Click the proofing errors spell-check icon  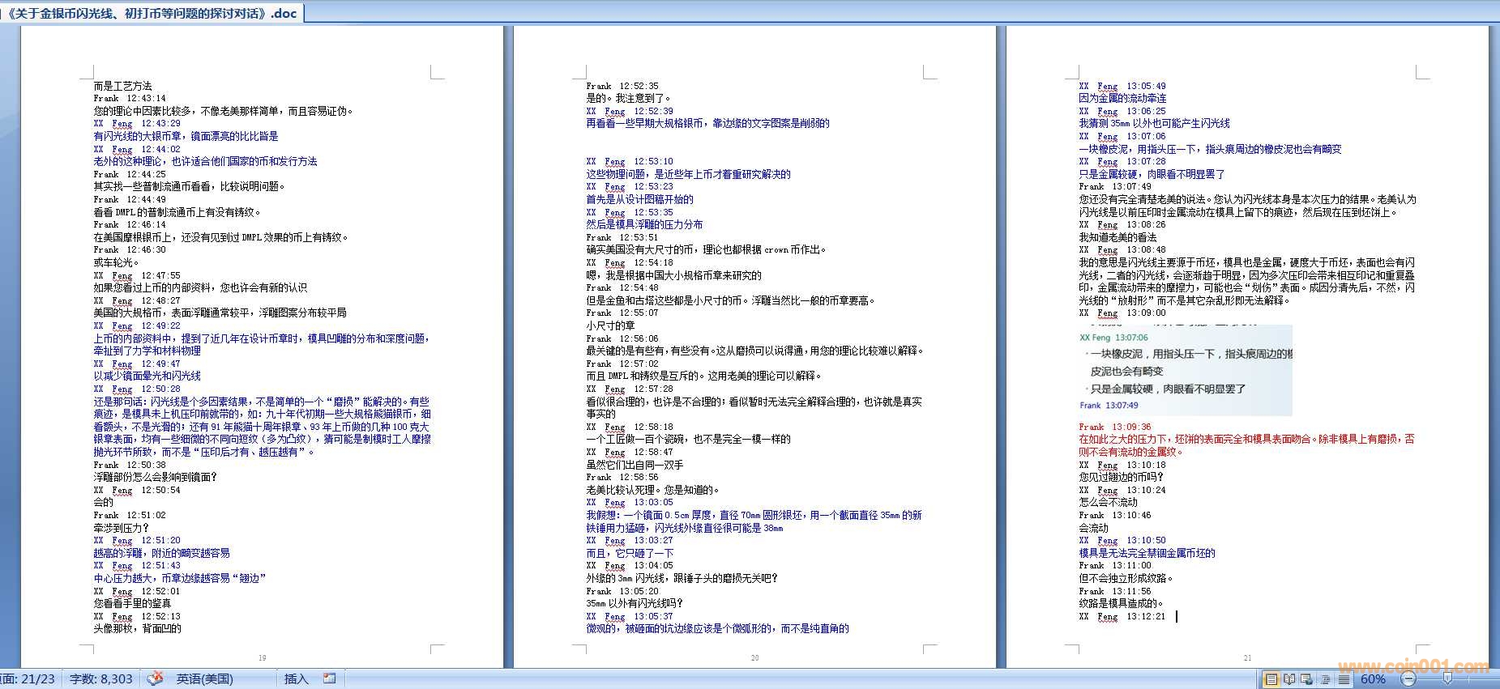155,678
